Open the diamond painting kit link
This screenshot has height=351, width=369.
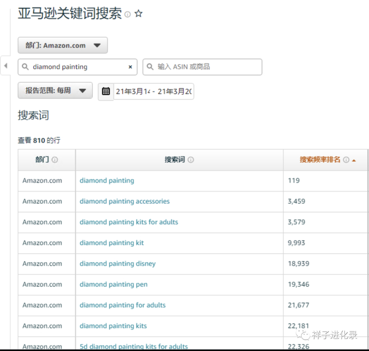click(112, 243)
